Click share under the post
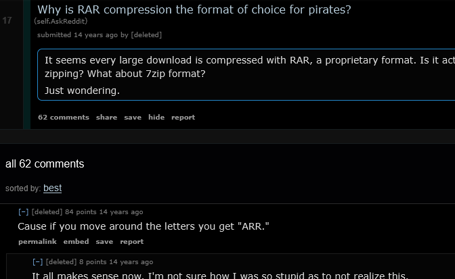 coord(106,118)
